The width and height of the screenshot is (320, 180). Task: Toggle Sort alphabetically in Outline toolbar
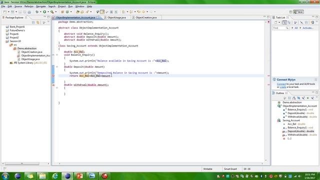[x=294, y=98]
